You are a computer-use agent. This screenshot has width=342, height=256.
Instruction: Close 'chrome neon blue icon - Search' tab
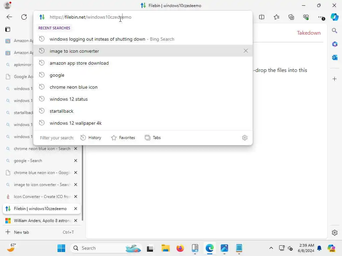[76, 149]
